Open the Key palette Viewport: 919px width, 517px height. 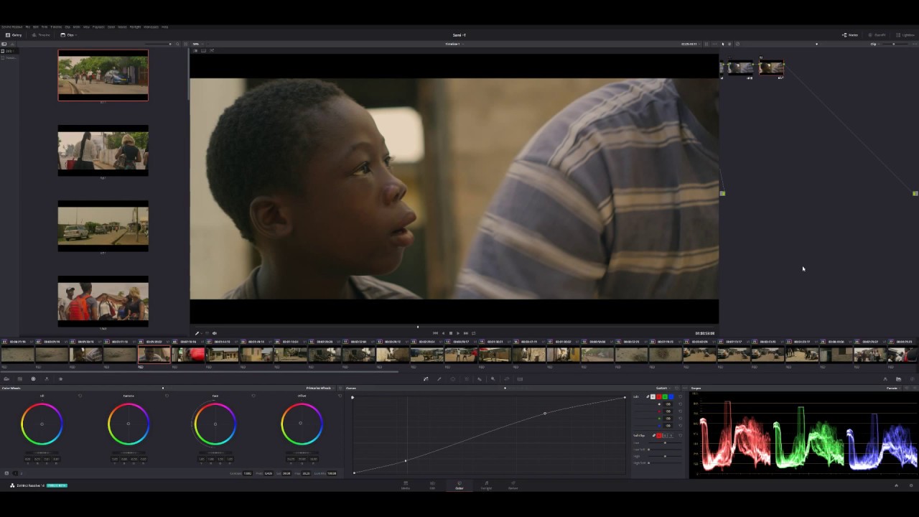point(493,378)
